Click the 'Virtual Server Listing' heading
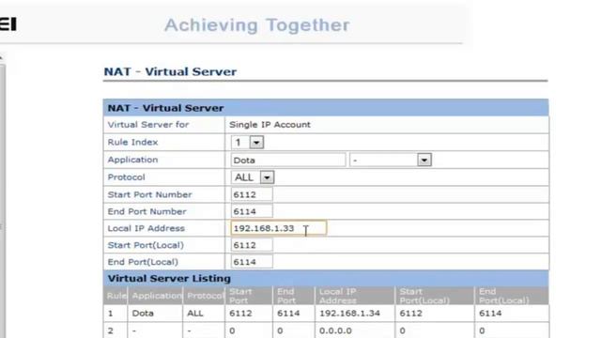This screenshot has height=338, width=601. pyautogui.click(x=169, y=279)
